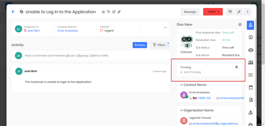Open the chart analytics sidebar icon
265x126 pixels.
pyautogui.click(x=251, y=62)
